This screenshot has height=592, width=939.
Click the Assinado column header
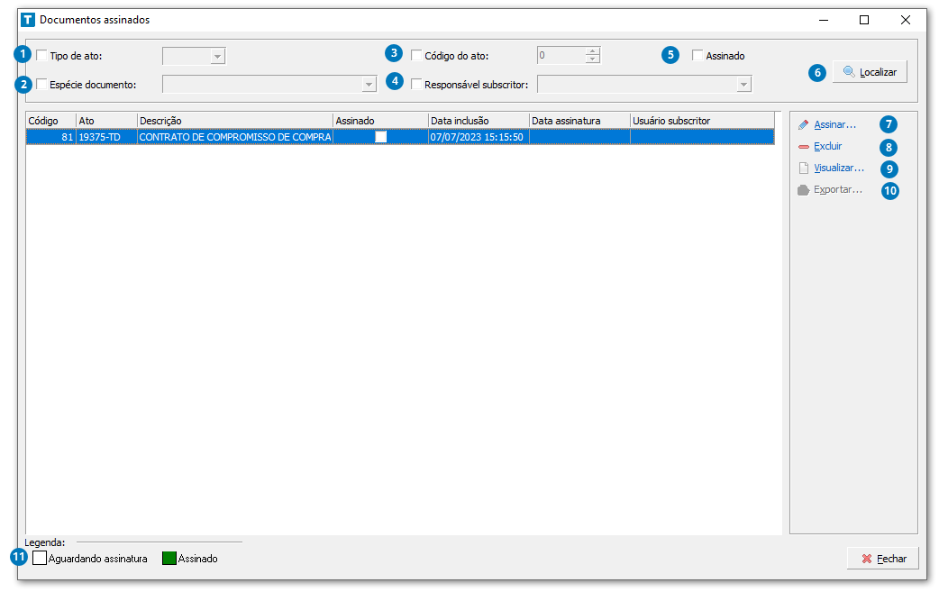point(381,121)
